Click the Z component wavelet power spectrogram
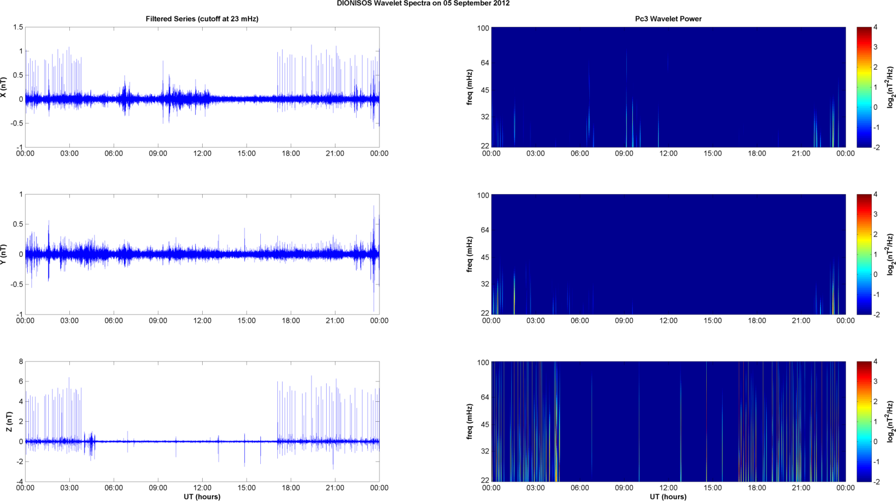Screen dimensions: 896x501 (x=668, y=422)
